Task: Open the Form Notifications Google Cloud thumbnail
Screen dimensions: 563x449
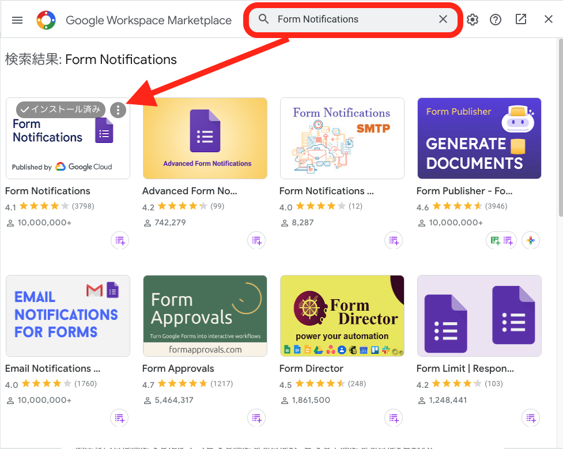Action: tap(68, 138)
